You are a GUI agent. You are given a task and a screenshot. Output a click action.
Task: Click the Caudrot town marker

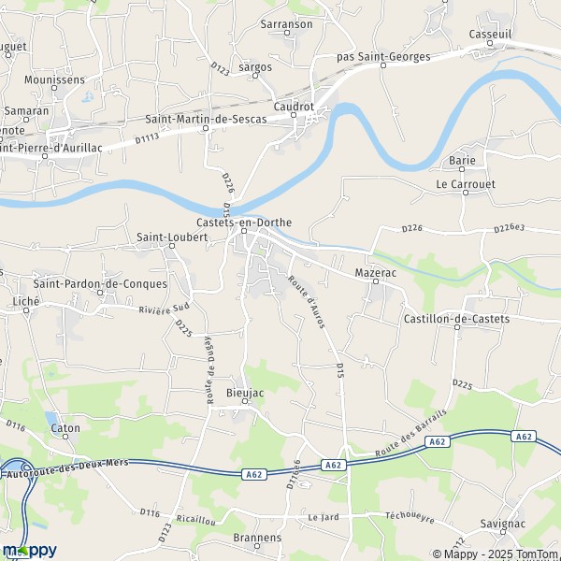294,115
